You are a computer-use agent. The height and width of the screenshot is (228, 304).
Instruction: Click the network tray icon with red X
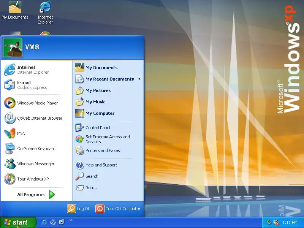click(276, 222)
